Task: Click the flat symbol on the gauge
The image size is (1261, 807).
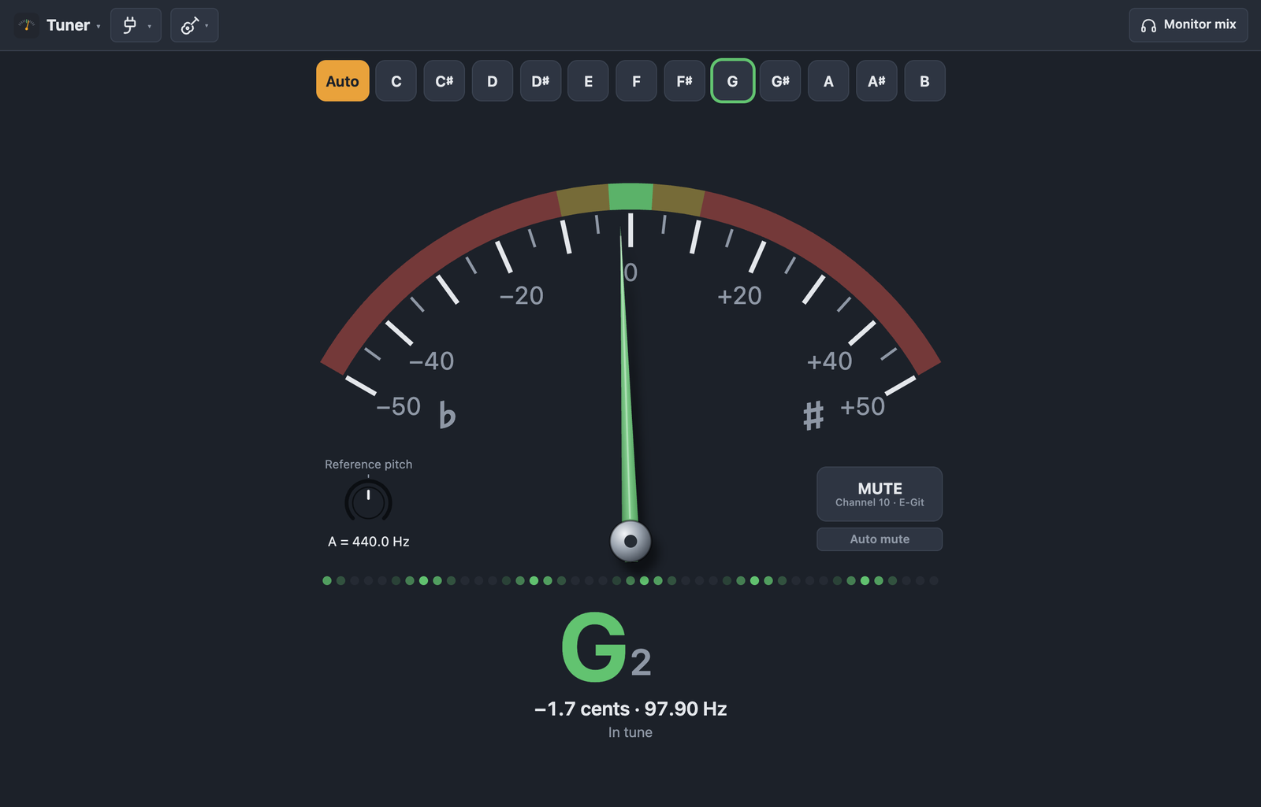Action: 447,414
